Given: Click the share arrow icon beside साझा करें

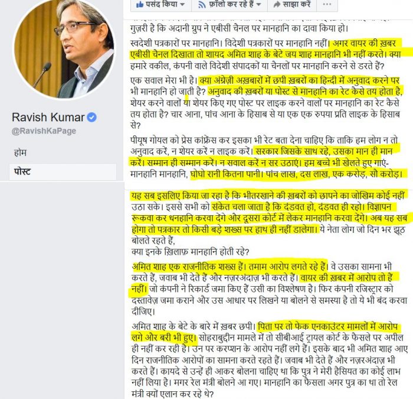Looking at the screenshot, I should point(277,5).
